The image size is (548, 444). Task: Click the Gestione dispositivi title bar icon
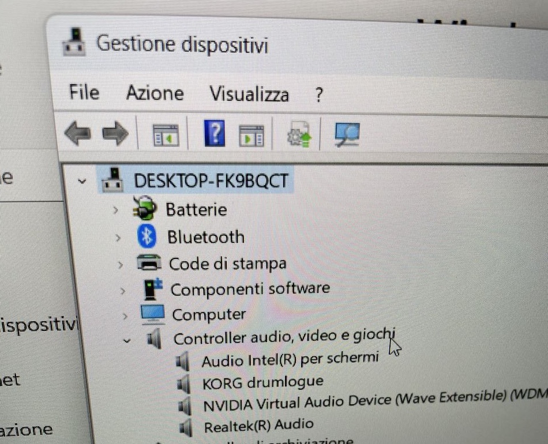tap(74, 42)
